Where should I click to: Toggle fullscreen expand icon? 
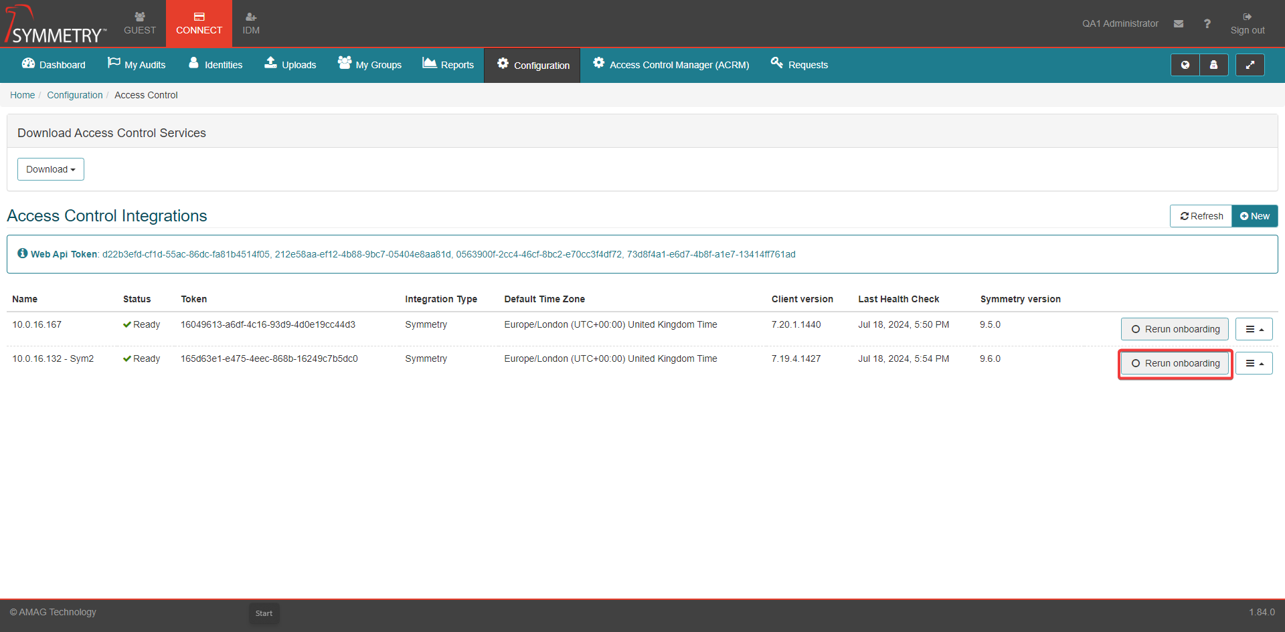point(1250,65)
